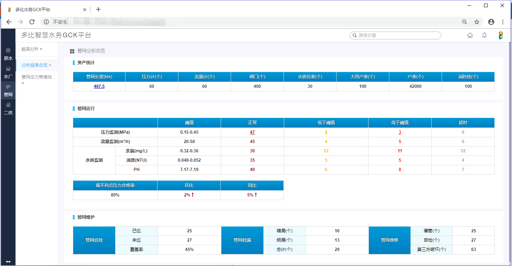Click the 管网 pipe network sidebar icon

[8, 91]
